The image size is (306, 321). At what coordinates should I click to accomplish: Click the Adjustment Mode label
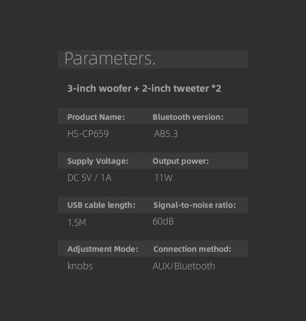[x=103, y=249]
